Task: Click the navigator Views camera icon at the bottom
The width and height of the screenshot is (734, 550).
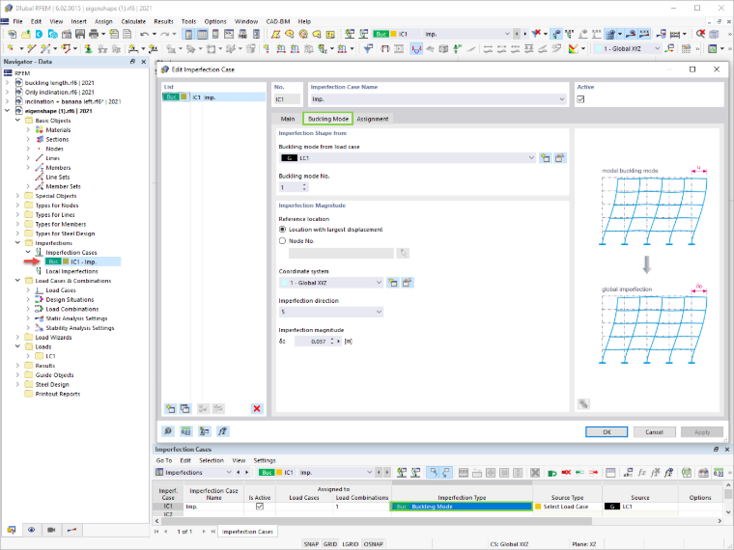Action: pyautogui.click(x=51, y=530)
